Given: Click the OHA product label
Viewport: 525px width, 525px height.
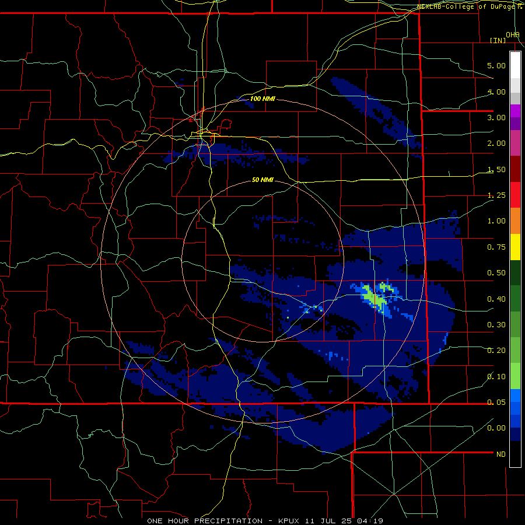Looking at the screenshot, I should pyautogui.click(x=513, y=35).
